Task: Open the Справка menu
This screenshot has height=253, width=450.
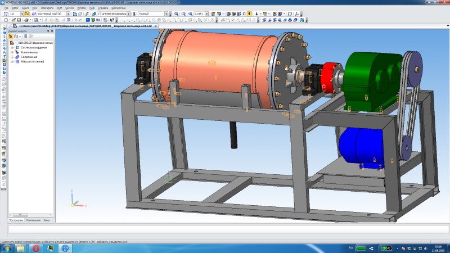Action: point(103,8)
